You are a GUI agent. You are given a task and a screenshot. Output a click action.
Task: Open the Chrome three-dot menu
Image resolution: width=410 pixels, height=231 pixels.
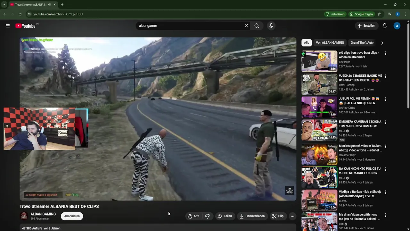[x=405, y=14]
